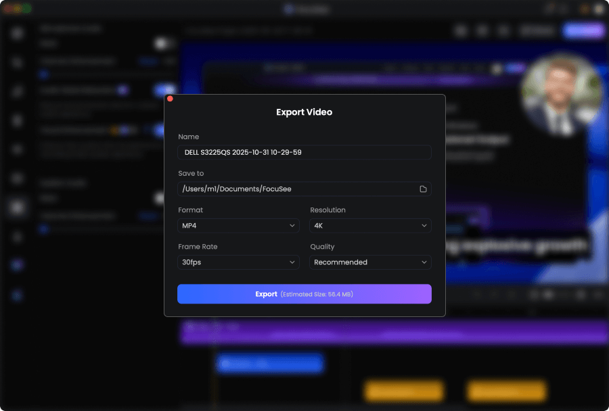Click the gradient button at top-right of main window
The height and width of the screenshot is (411, 609).
tap(583, 30)
